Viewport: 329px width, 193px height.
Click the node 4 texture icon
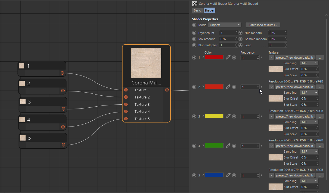point(22,120)
